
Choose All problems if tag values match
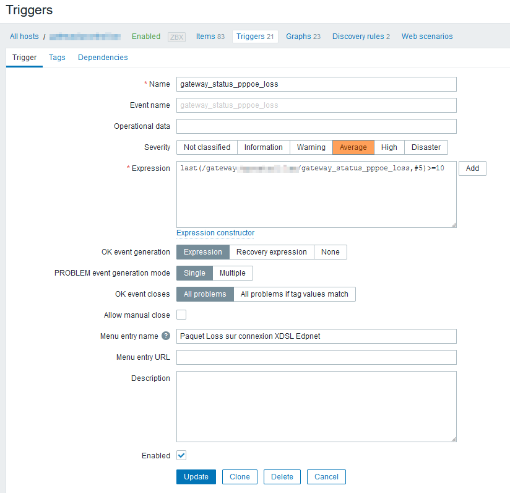click(x=294, y=294)
